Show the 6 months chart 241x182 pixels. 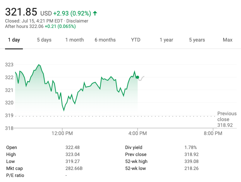tap(105, 40)
